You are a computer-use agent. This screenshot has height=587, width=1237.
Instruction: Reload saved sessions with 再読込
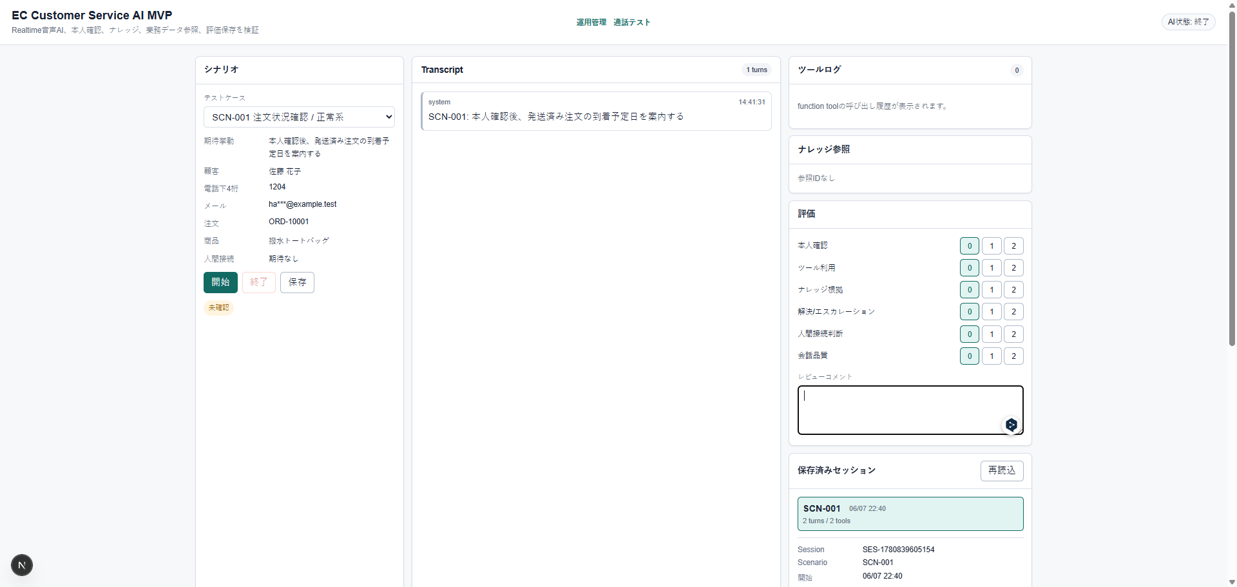coord(1002,470)
